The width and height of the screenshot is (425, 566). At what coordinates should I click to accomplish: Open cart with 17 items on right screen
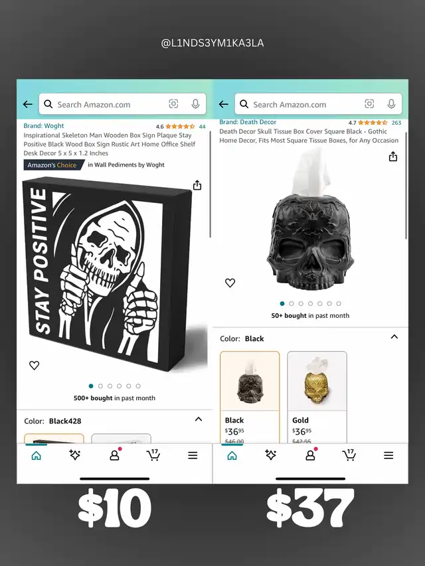[349, 455]
